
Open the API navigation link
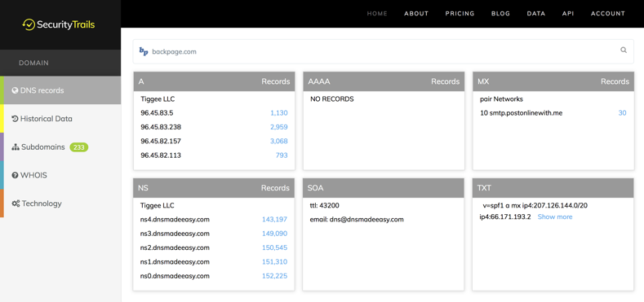pos(568,14)
